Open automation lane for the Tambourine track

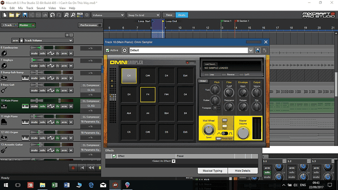tap(51, 53)
